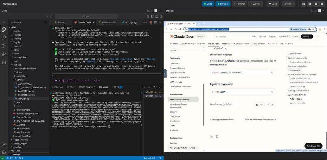
Task: Toggle the Browser panel button
Action: pos(223,4)
